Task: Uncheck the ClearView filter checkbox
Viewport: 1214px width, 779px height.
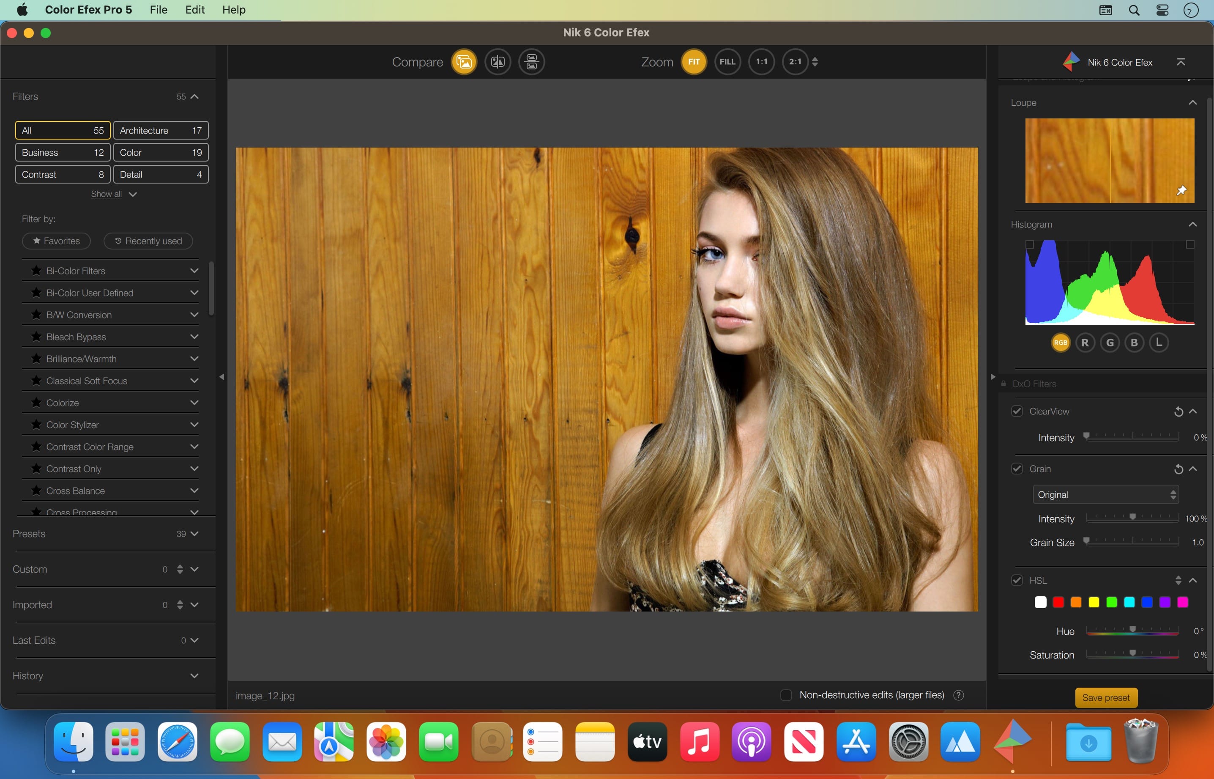Action: (1017, 411)
